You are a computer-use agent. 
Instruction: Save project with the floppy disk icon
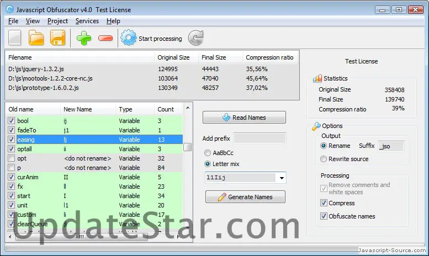click(58, 38)
